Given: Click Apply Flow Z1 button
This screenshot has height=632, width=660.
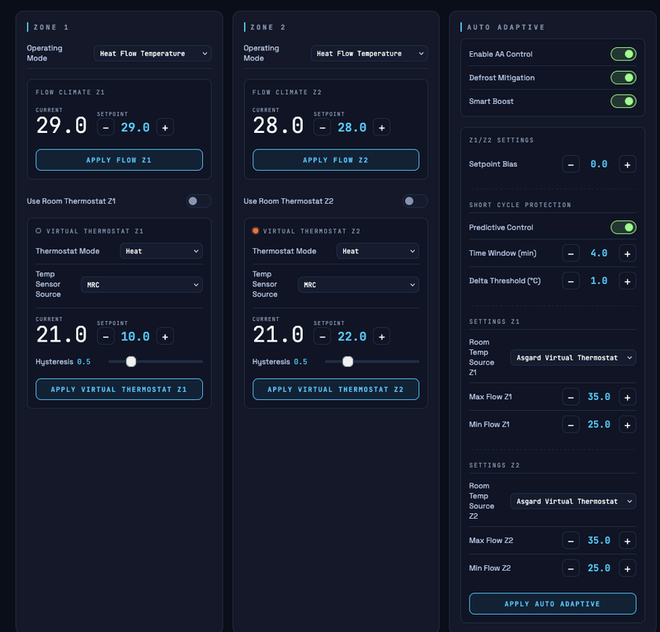Looking at the screenshot, I should [119, 160].
